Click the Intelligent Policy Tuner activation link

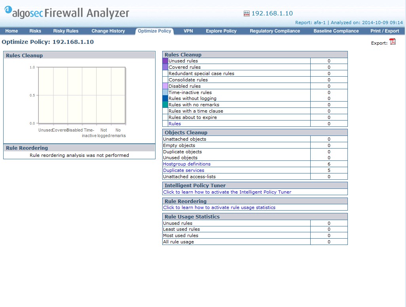[227, 192]
